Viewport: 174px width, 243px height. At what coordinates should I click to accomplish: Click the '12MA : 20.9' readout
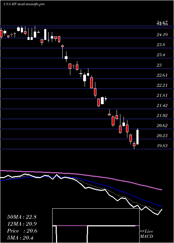tap(22, 224)
